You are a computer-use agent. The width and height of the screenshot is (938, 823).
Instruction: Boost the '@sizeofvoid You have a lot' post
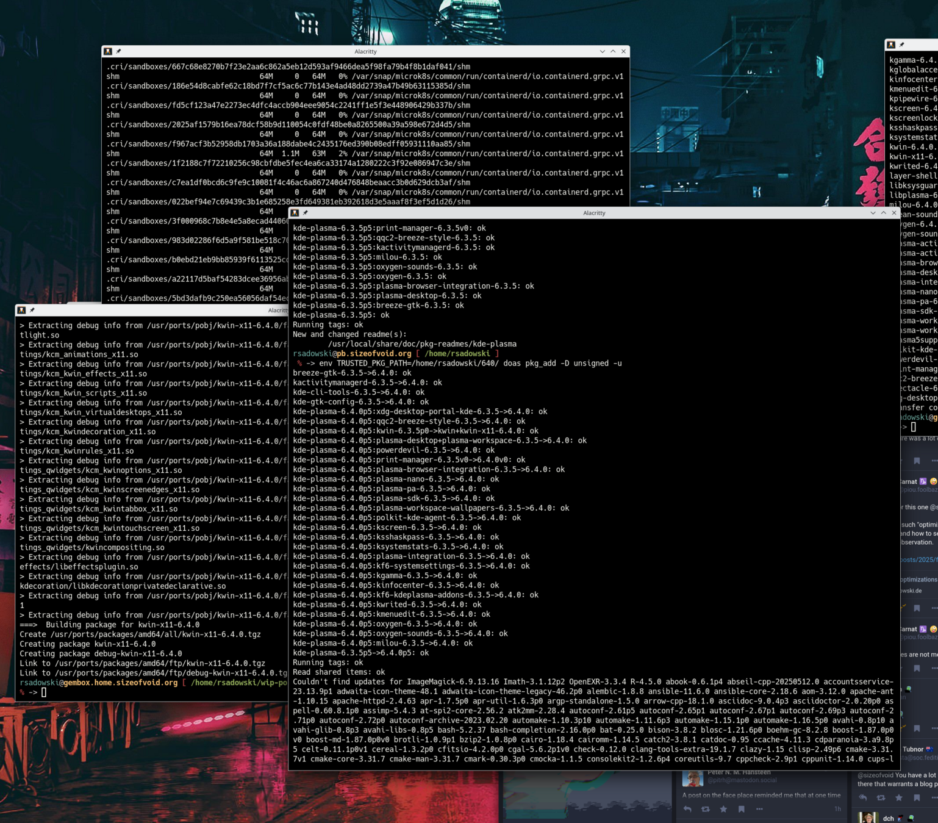click(x=881, y=797)
